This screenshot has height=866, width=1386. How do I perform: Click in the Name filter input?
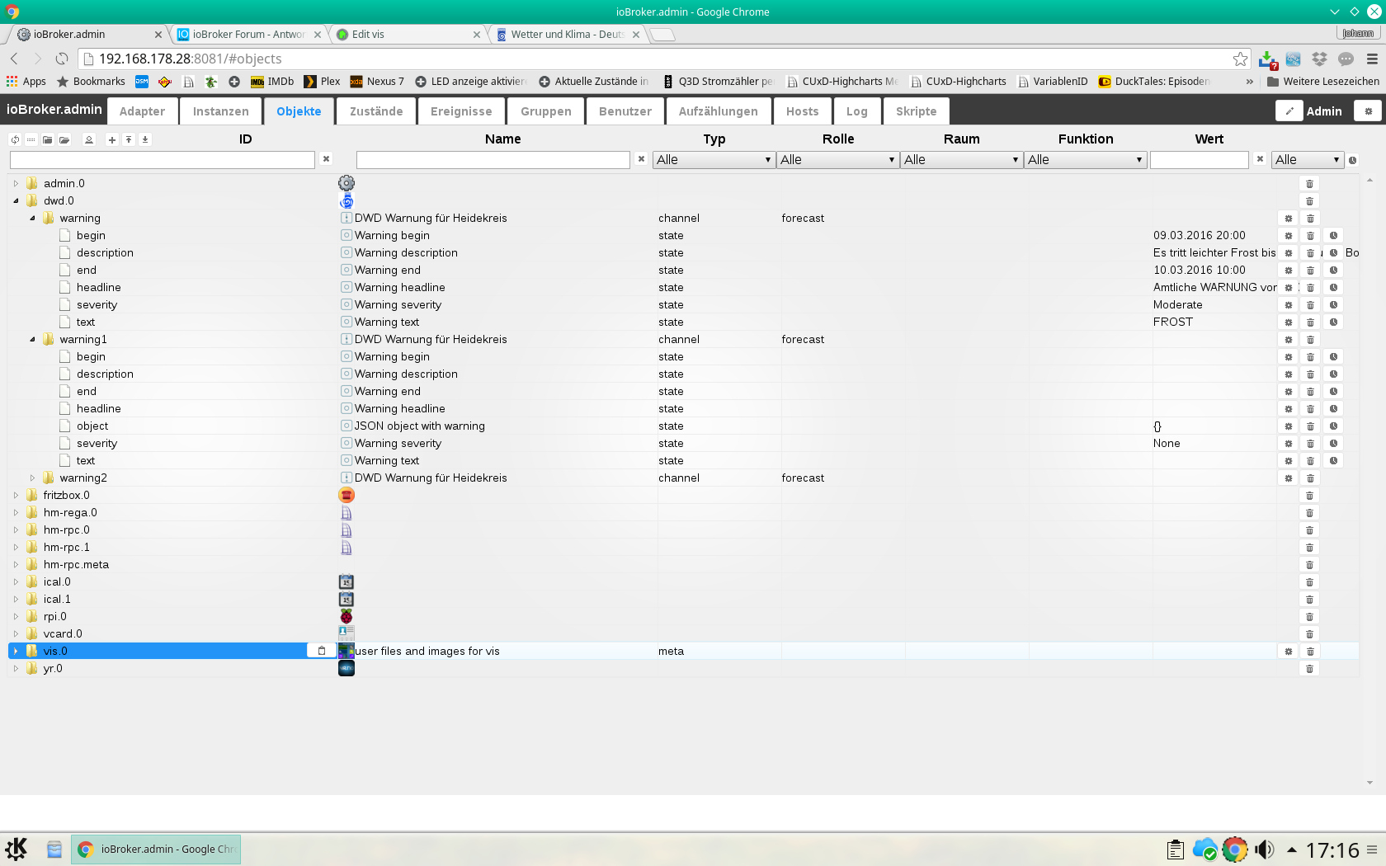[493, 160]
